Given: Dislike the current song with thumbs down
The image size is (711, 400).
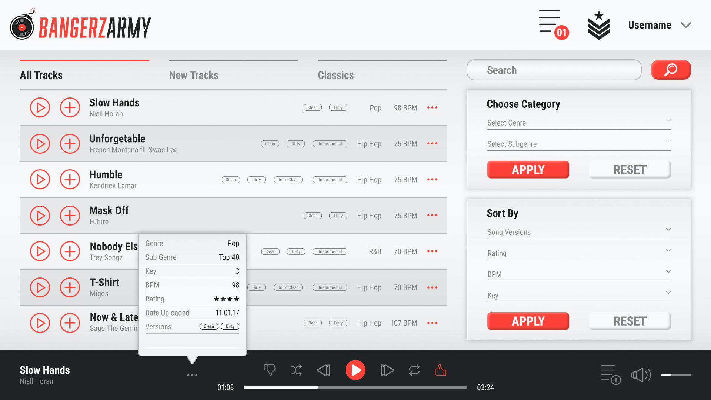Looking at the screenshot, I should pyautogui.click(x=270, y=370).
